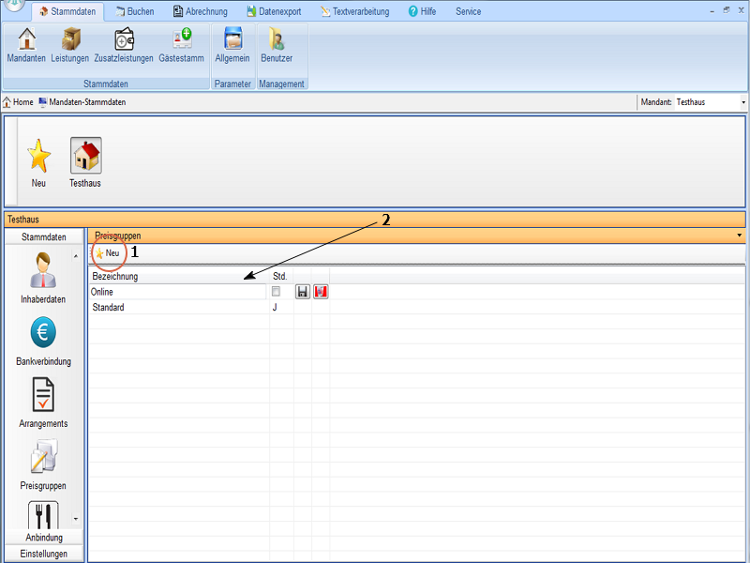Save the Online row with disk icon
The image size is (750, 563).
[x=303, y=293]
